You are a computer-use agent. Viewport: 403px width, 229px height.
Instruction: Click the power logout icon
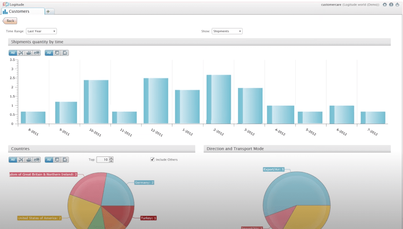pos(397,5)
